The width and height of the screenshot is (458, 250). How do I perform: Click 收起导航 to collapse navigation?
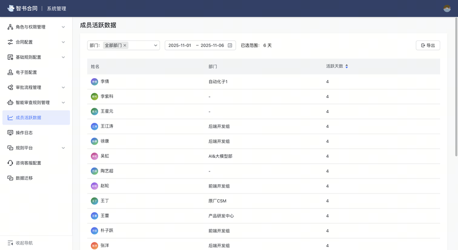pyautogui.click(x=24, y=243)
